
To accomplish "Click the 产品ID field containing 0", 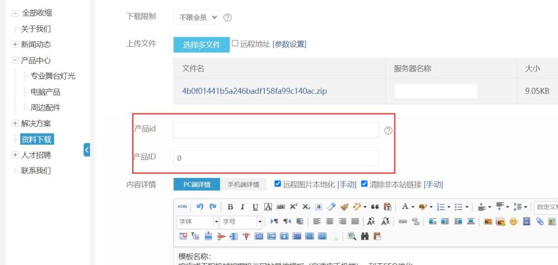I will click(276, 158).
